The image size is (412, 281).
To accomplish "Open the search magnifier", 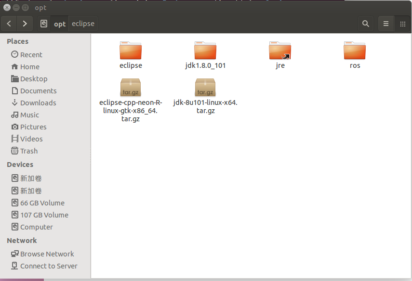I will [x=365, y=24].
